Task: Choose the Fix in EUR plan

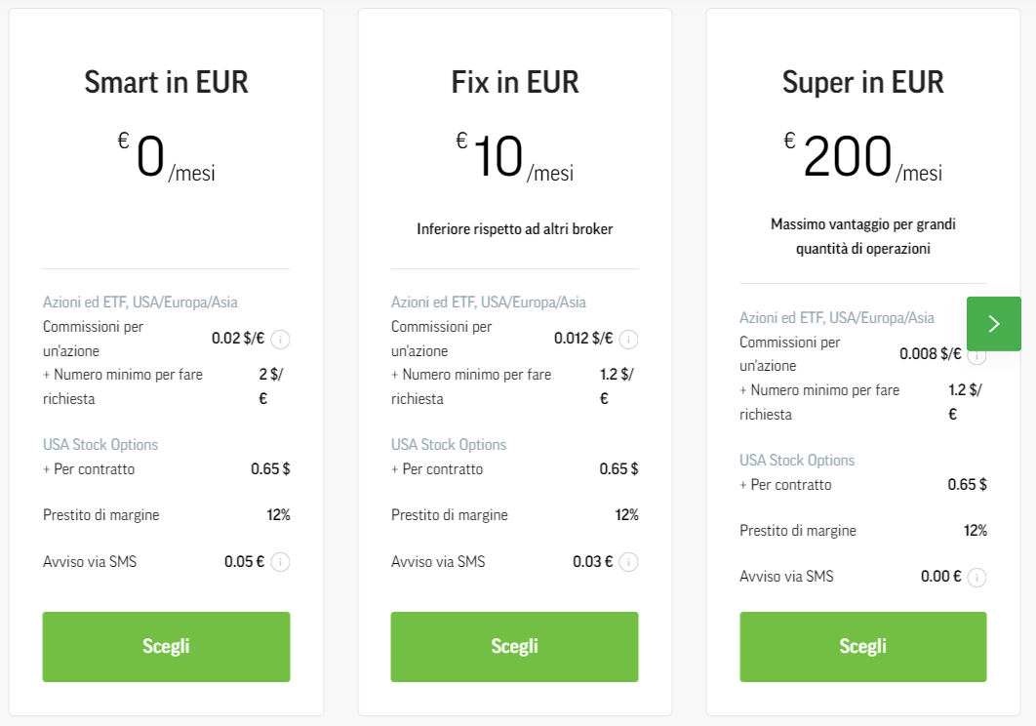Action: (515, 647)
